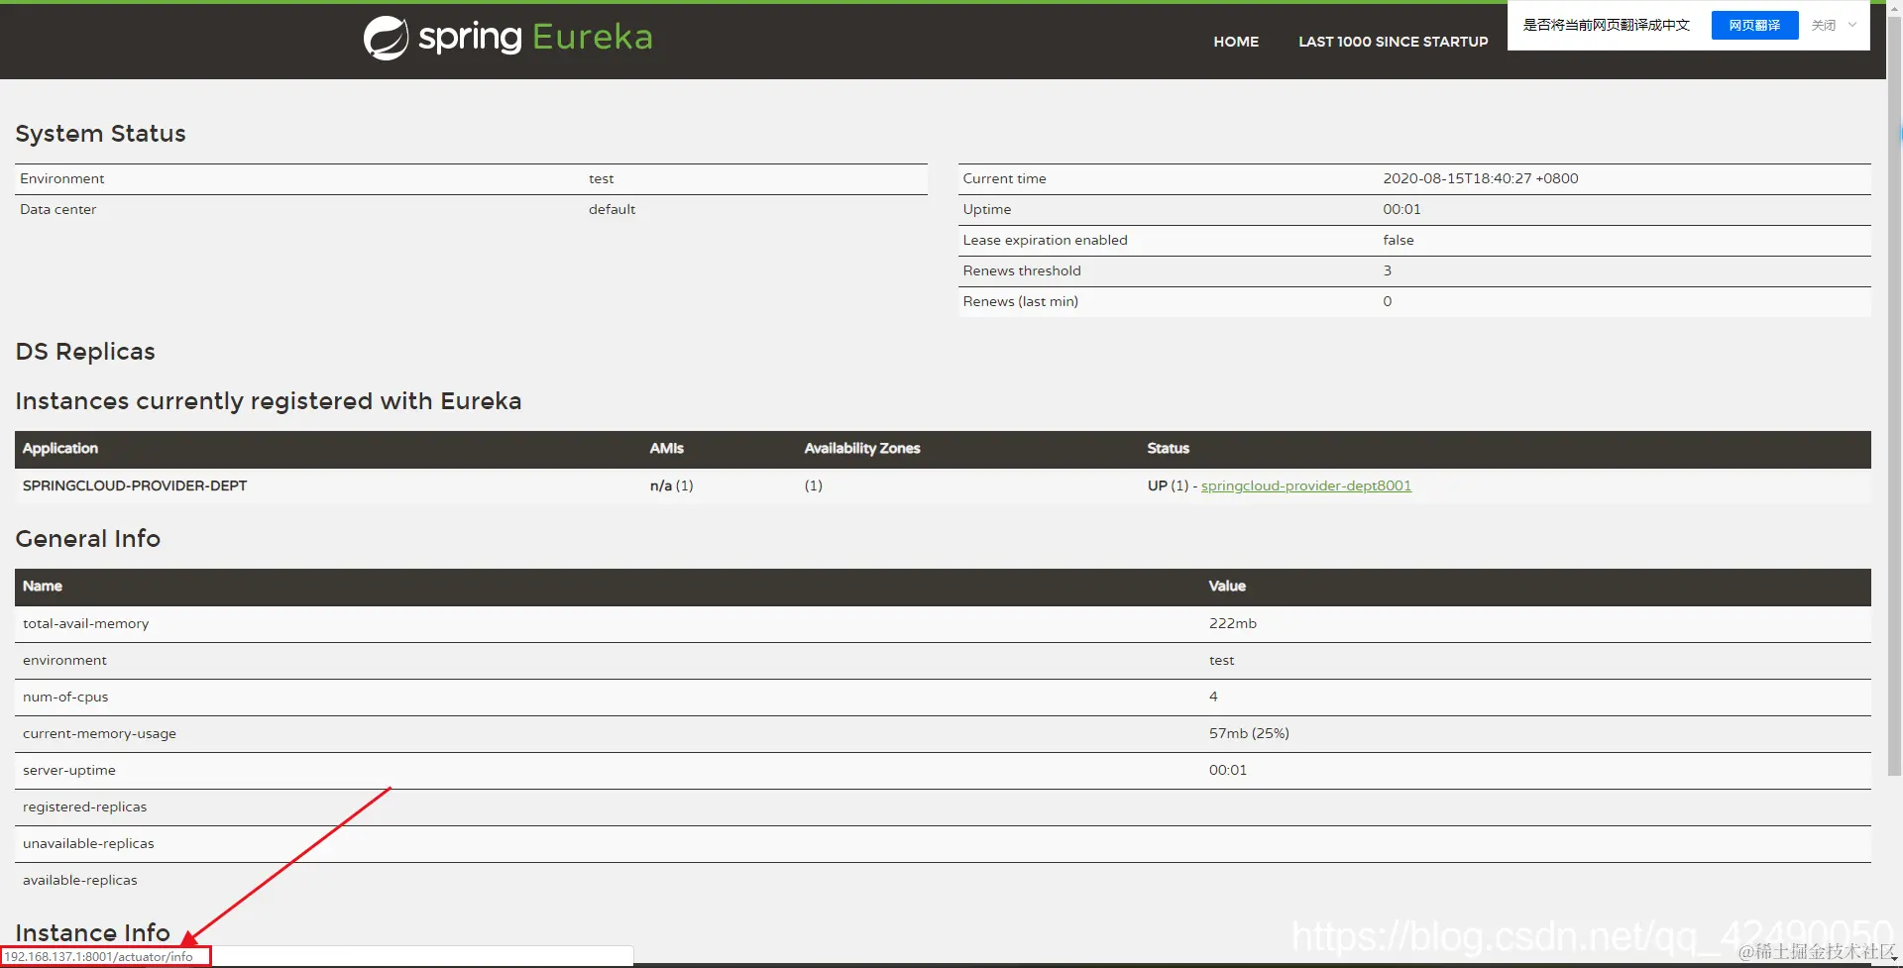
Task: Click the Application column header
Action: coord(59,448)
